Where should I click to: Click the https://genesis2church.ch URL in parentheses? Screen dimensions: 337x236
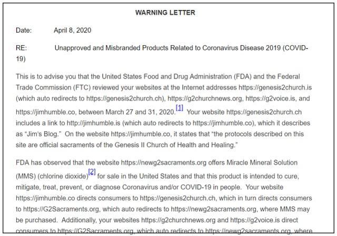pos(124,99)
